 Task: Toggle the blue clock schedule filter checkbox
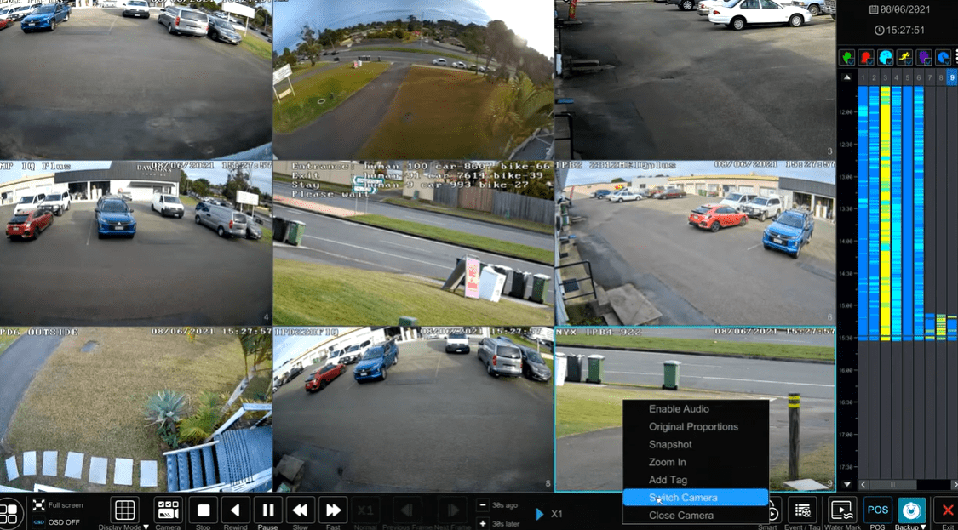pos(944,57)
